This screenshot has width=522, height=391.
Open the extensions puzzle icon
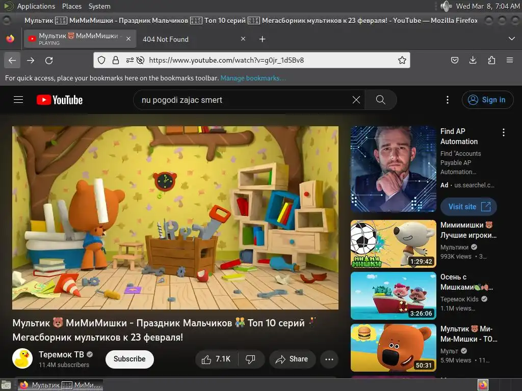[491, 60]
